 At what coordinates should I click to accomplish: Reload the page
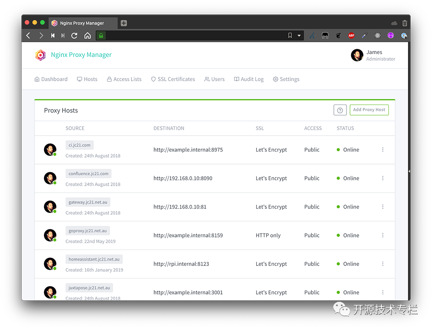coord(74,35)
